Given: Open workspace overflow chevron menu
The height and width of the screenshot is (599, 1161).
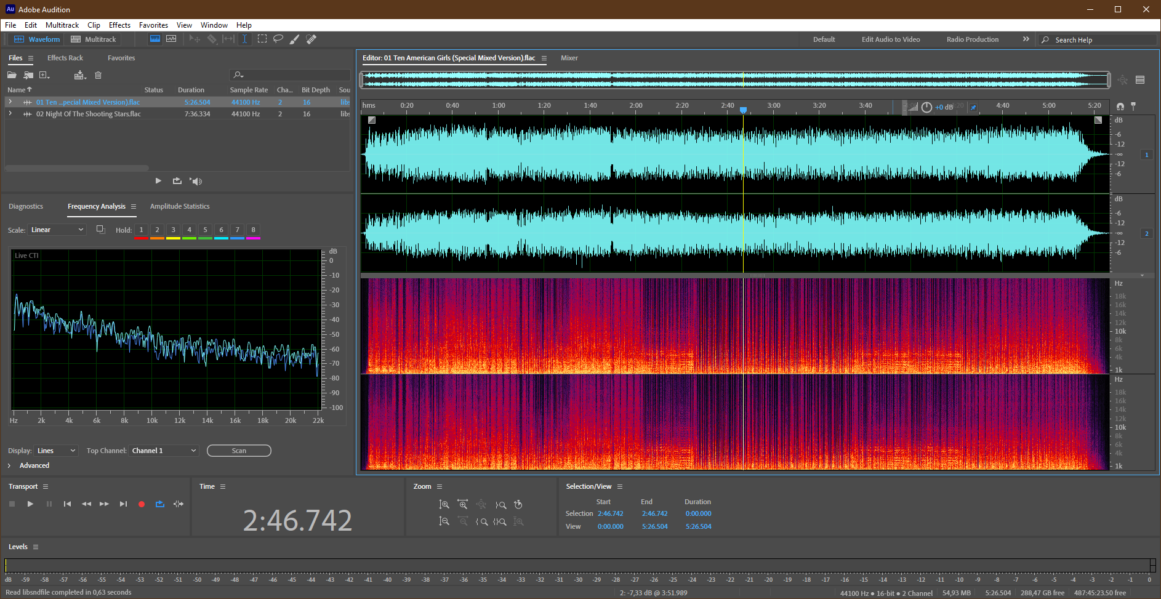Looking at the screenshot, I should [x=1026, y=39].
